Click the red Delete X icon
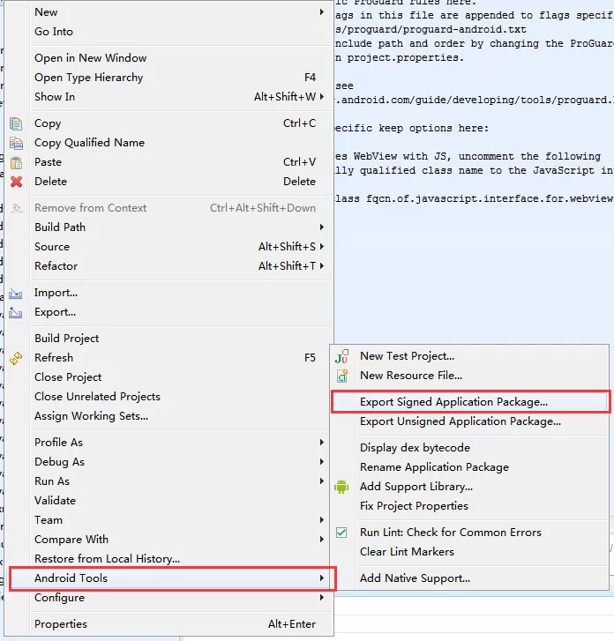 coord(16,182)
